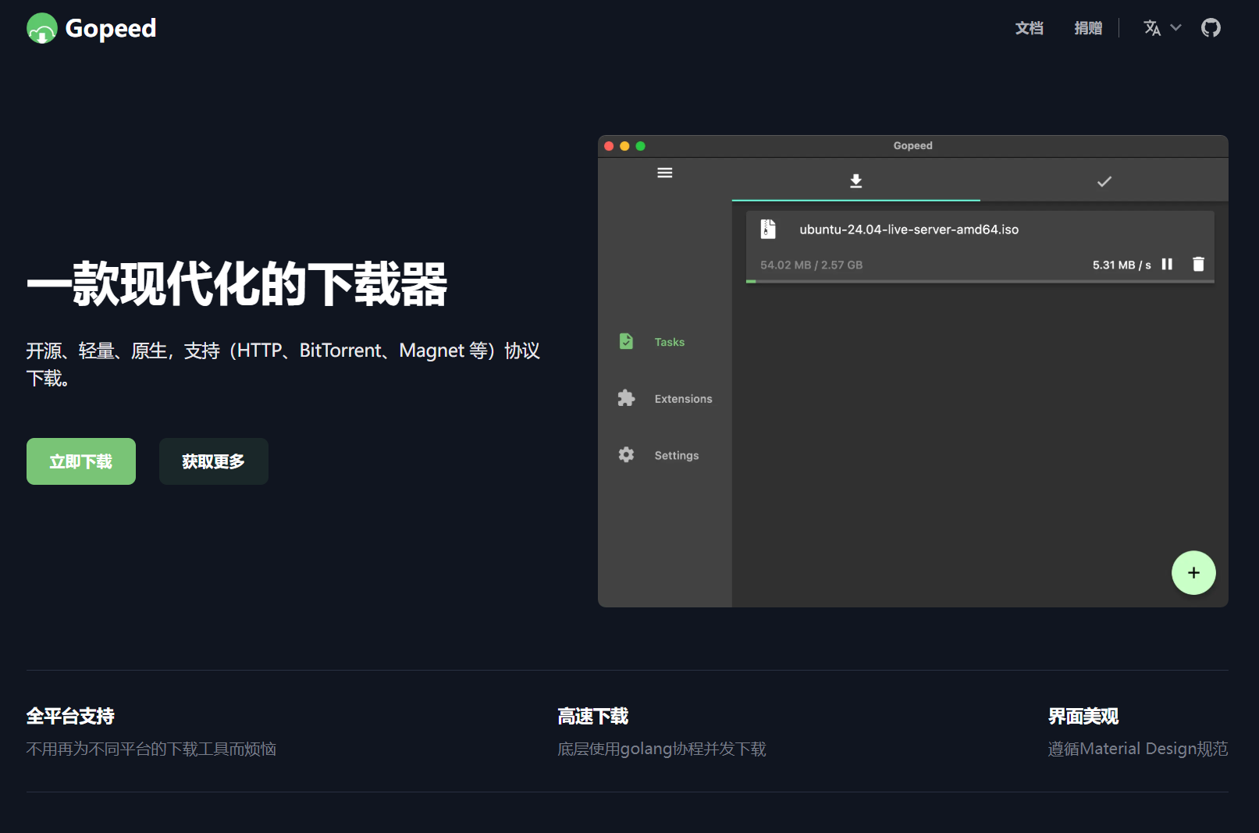Open the 捐赠 donate link

pyautogui.click(x=1088, y=28)
